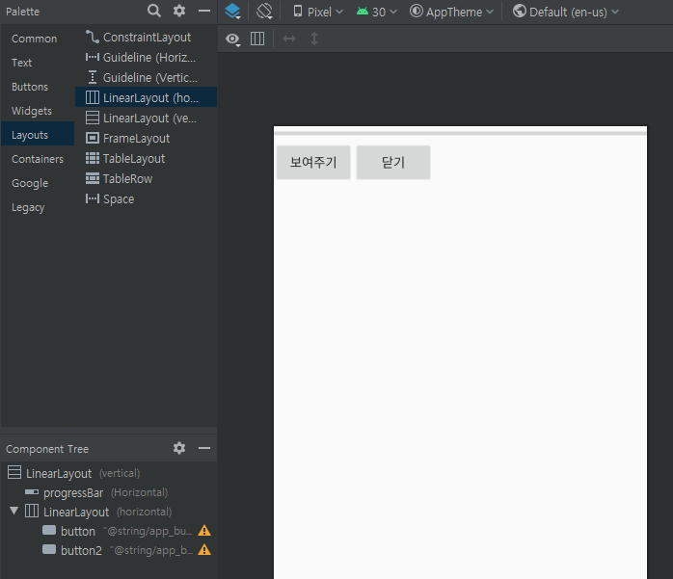Viewport: 673px width, 579px height.
Task: Select Layouts palette category
Action: pos(38,135)
